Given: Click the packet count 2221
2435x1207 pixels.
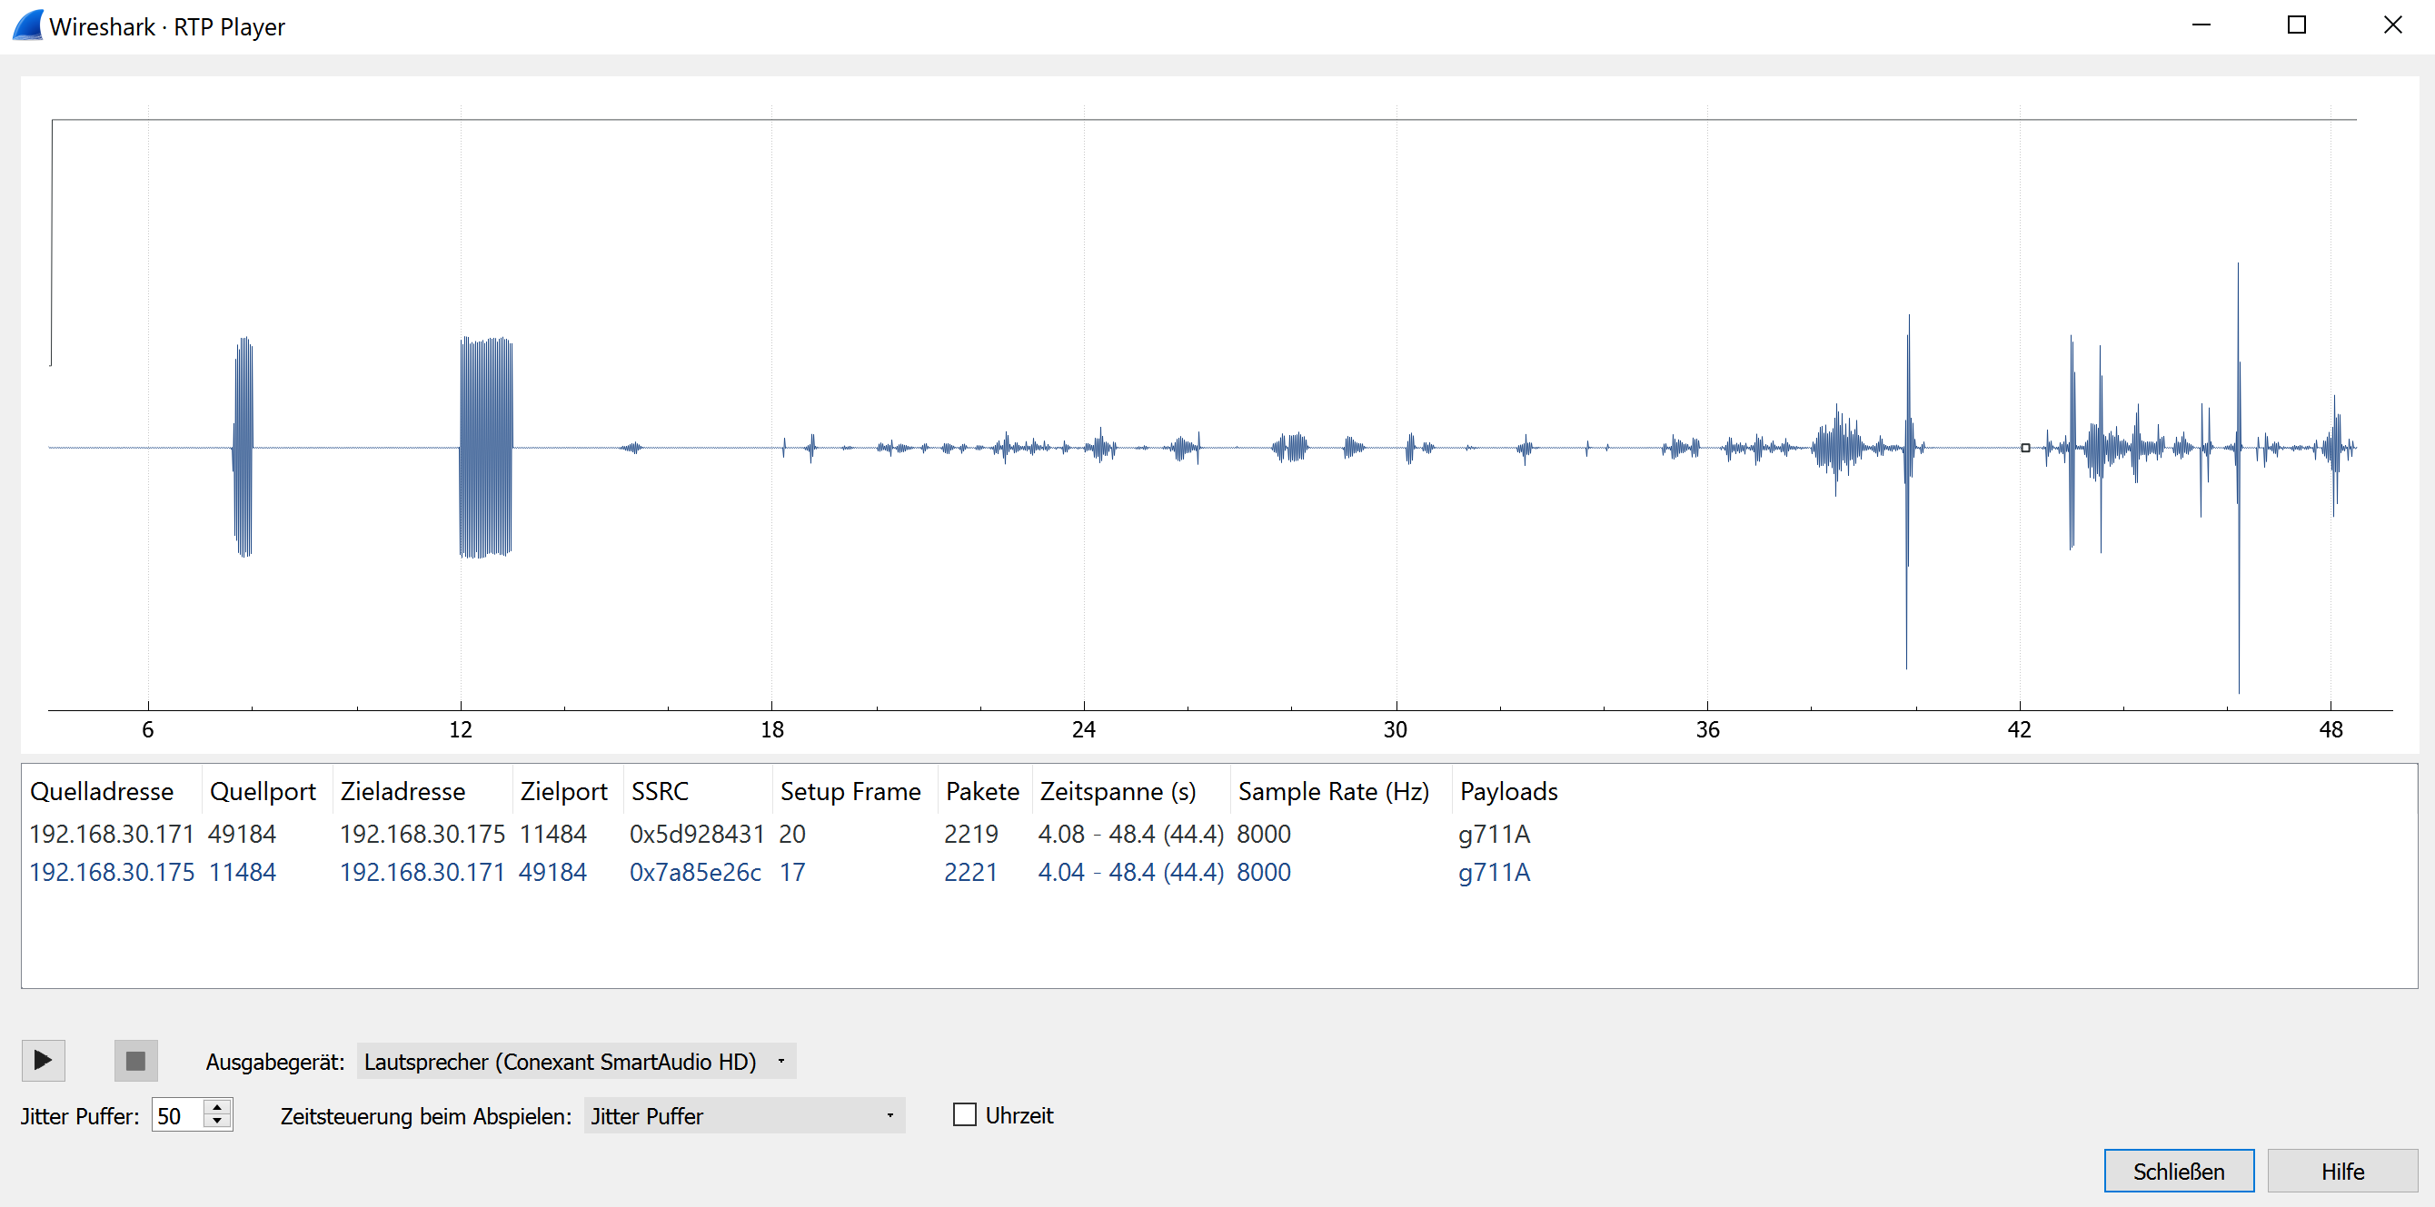Looking at the screenshot, I should 970,872.
